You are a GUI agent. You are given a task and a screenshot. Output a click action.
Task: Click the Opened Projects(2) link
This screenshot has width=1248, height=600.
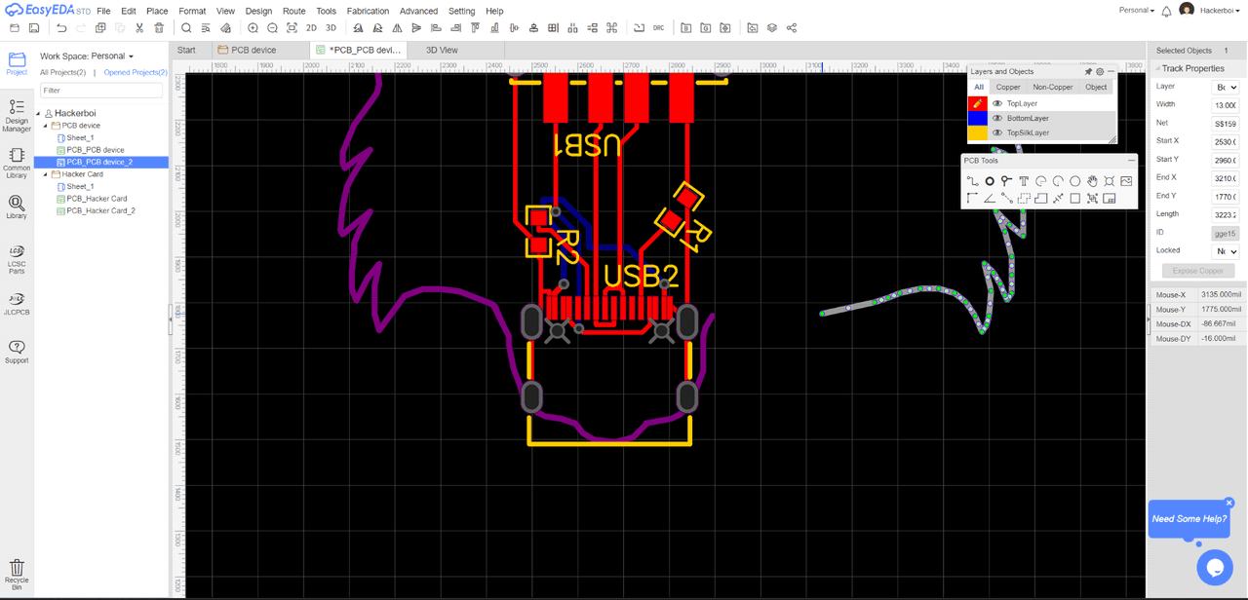point(136,73)
